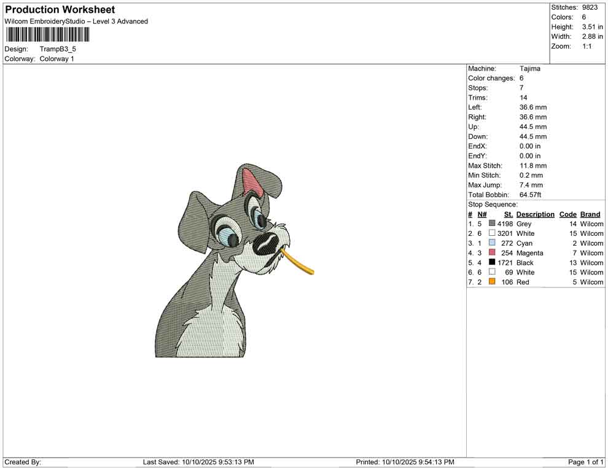The width and height of the screenshot is (608, 468).
Task: Click the embroidered dog design preview
Action: click(x=234, y=260)
